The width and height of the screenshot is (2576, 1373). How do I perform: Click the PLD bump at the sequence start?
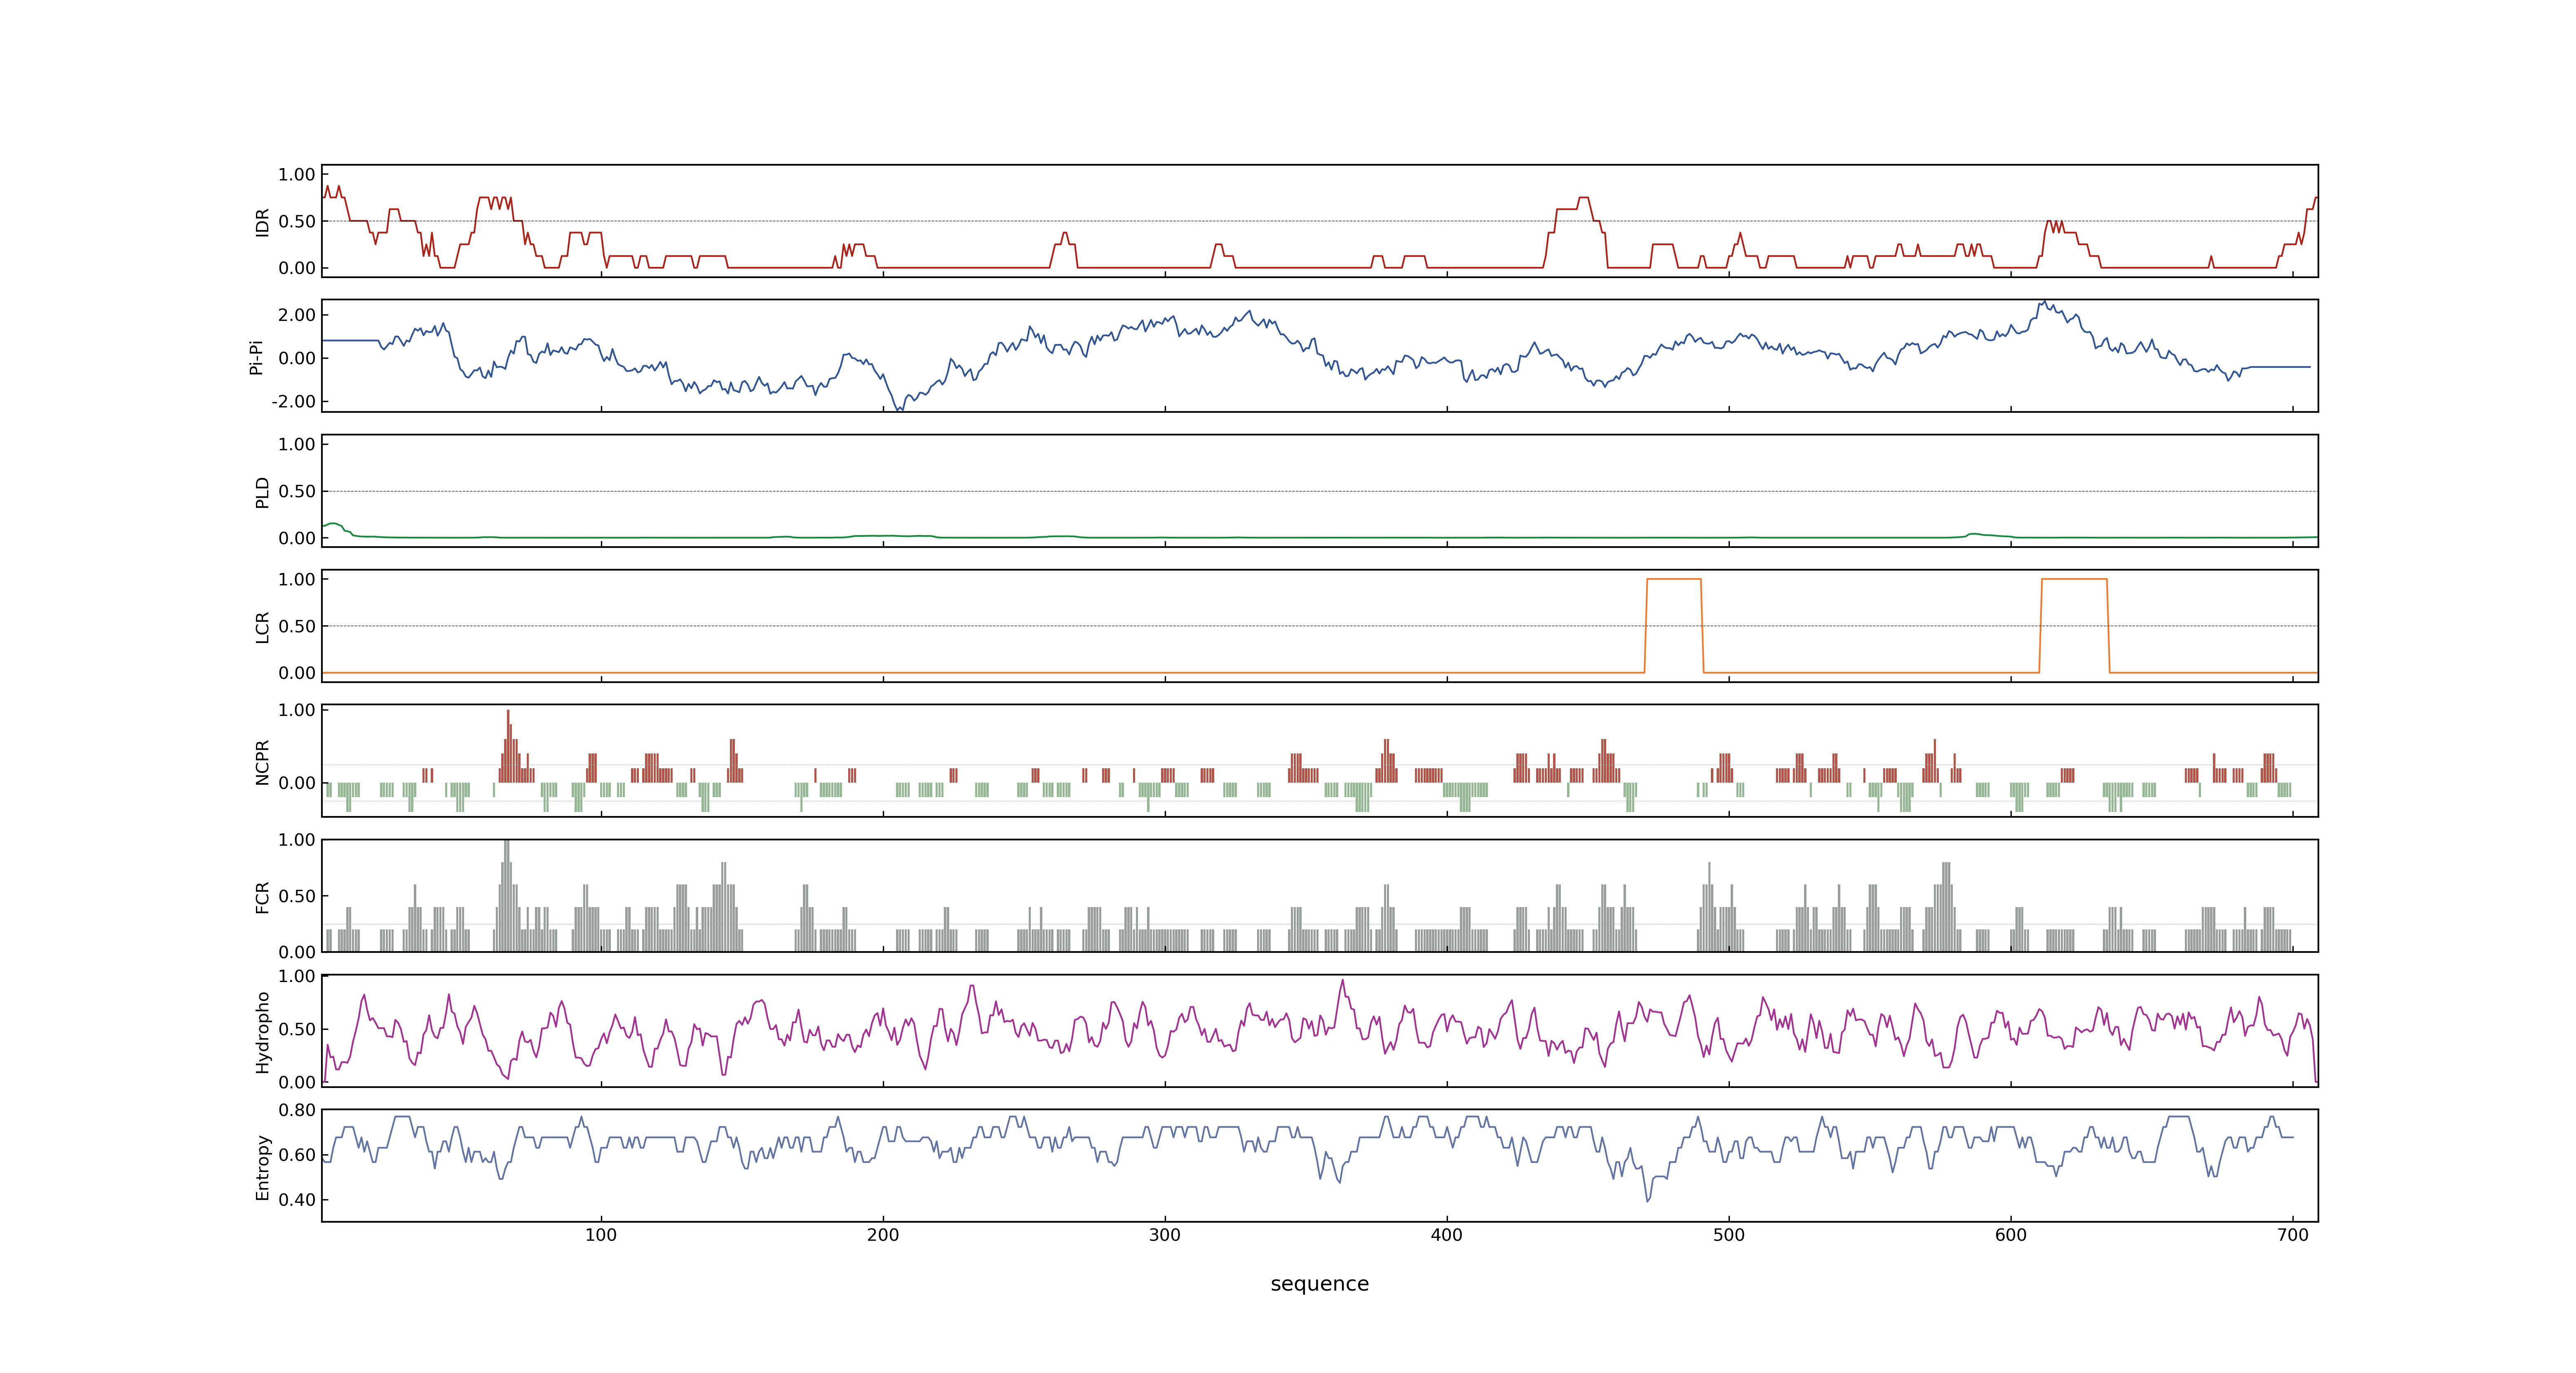coord(334,526)
